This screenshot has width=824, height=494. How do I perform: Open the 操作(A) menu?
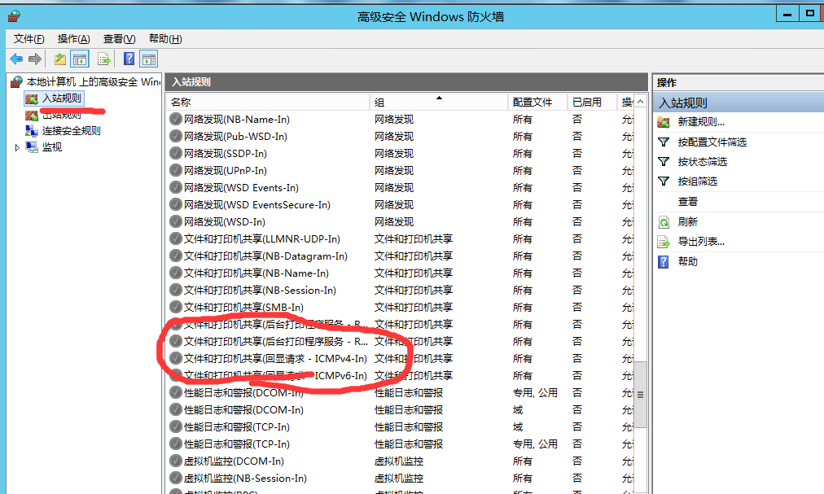(73, 38)
